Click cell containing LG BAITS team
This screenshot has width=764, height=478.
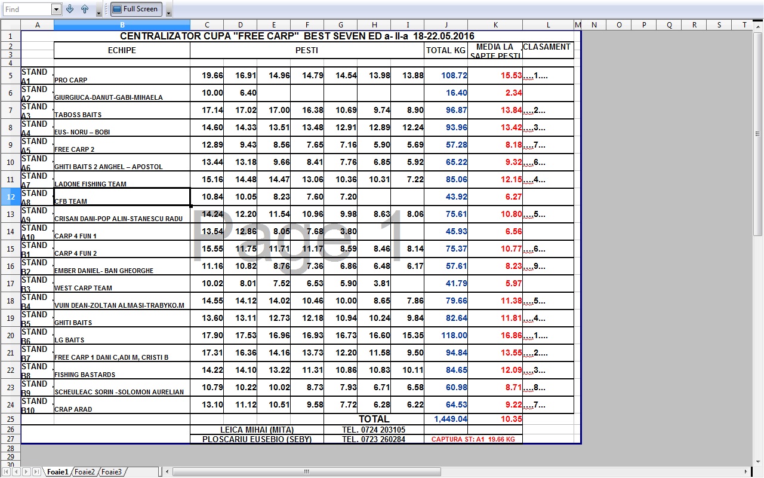122,335
